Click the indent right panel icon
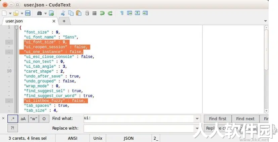The height and width of the screenshot is (142, 278). [x=145, y=13]
